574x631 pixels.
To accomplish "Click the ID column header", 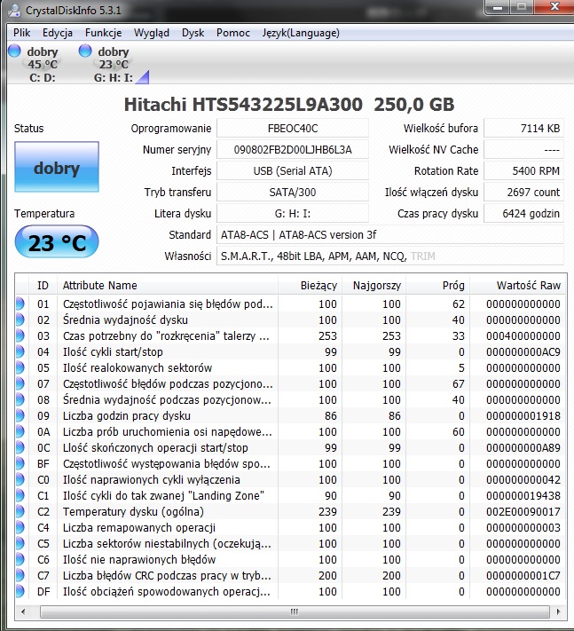I will tap(43, 285).
